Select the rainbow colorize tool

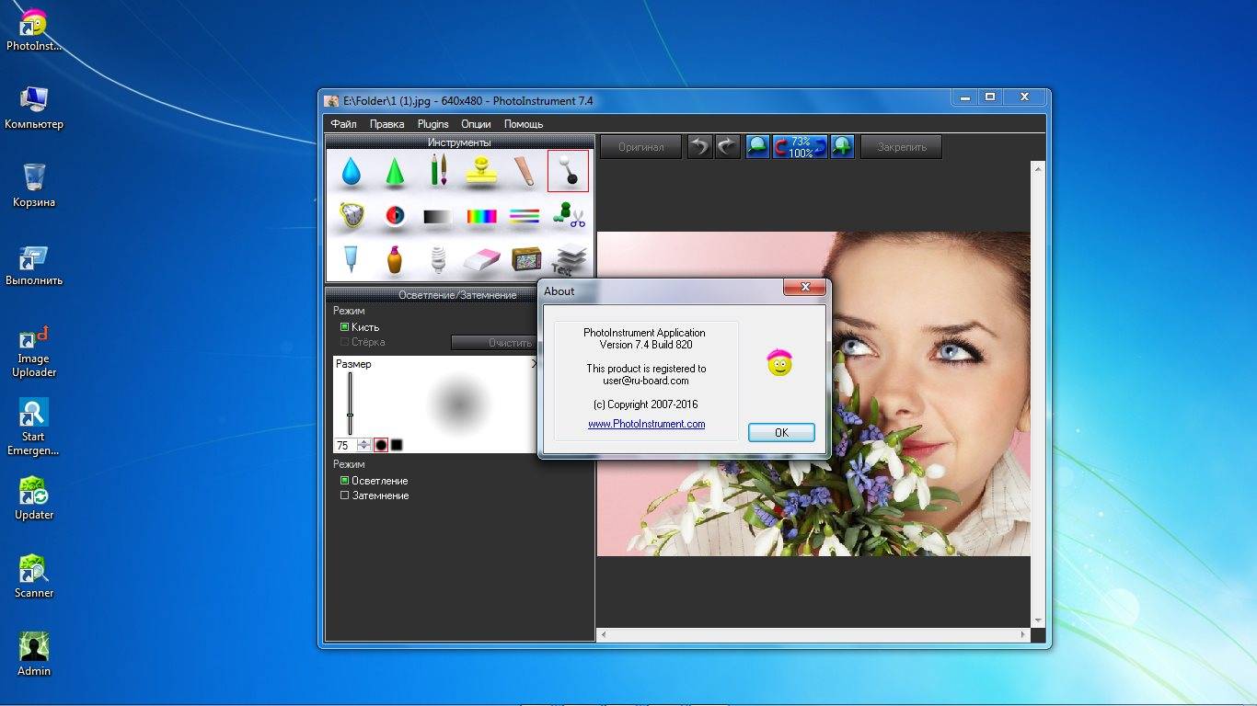[481, 217]
